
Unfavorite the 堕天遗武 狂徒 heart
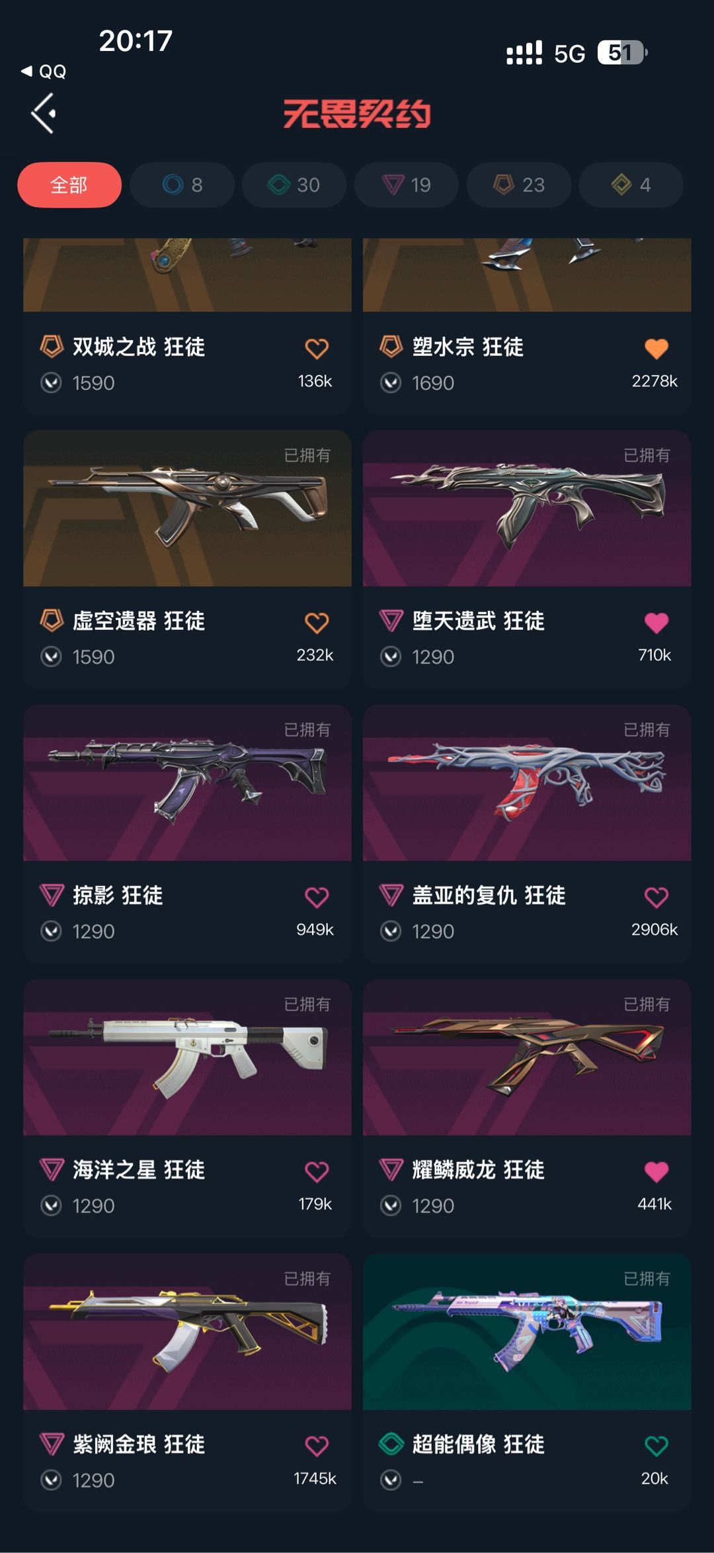pyautogui.click(x=656, y=623)
